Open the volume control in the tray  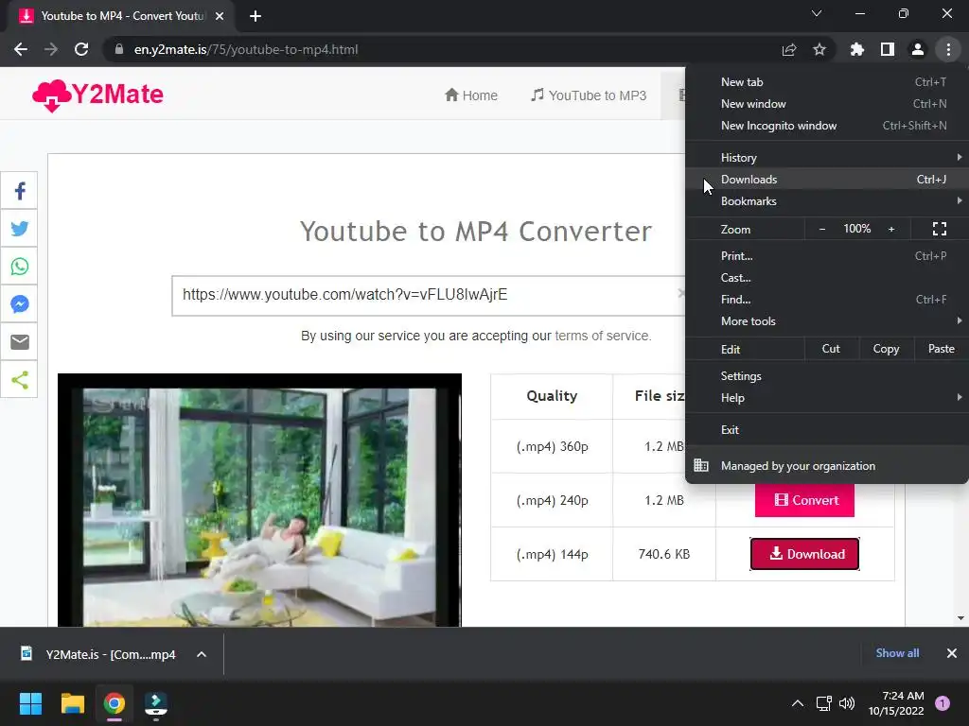coord(847,703)
